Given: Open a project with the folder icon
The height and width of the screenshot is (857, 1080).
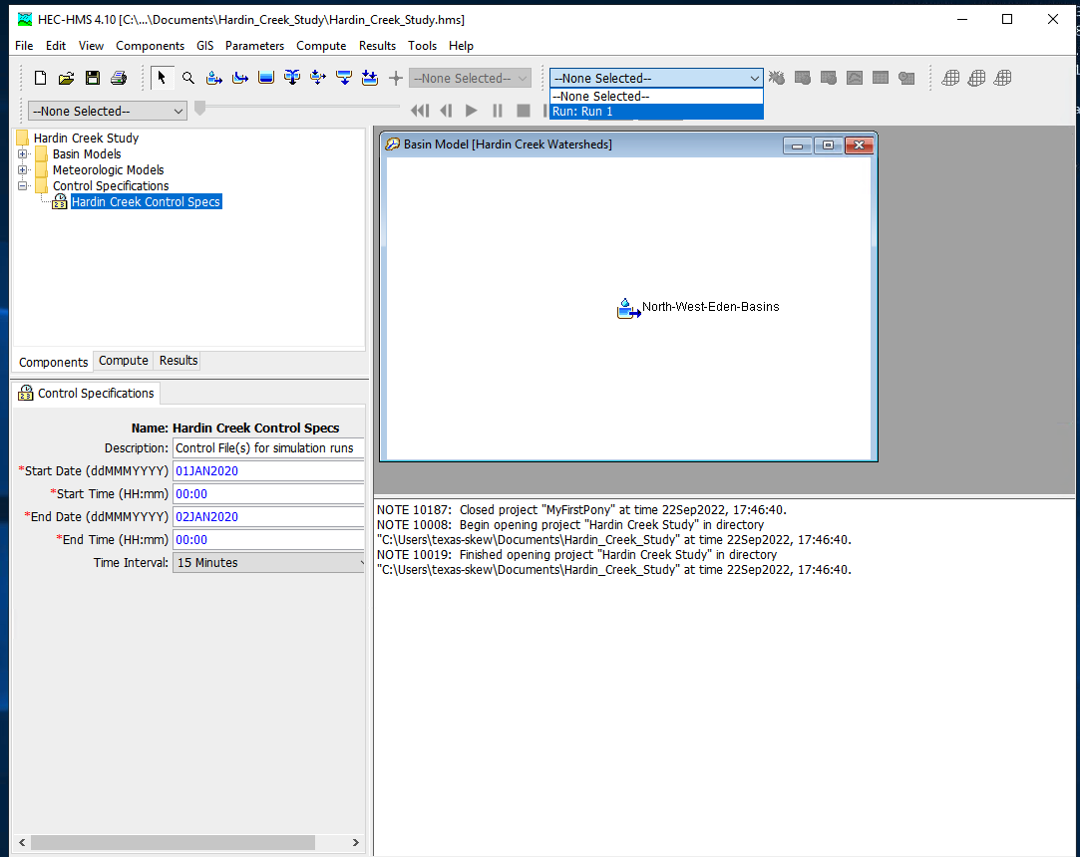Looking at the screenshot, I should pos(66,78).
